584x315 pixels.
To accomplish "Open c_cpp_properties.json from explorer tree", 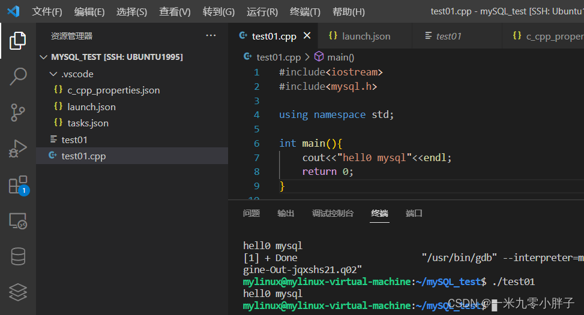I will (113, 90).
